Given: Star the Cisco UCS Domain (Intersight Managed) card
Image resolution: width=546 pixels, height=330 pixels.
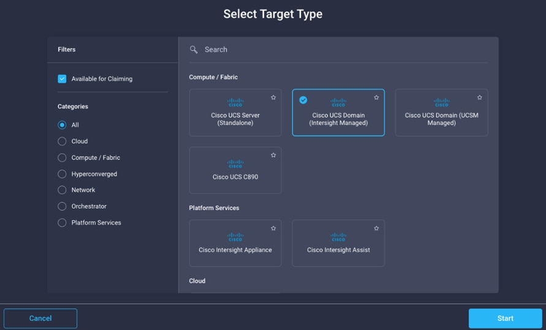Looking at the screenshot, I should point(376,97).
